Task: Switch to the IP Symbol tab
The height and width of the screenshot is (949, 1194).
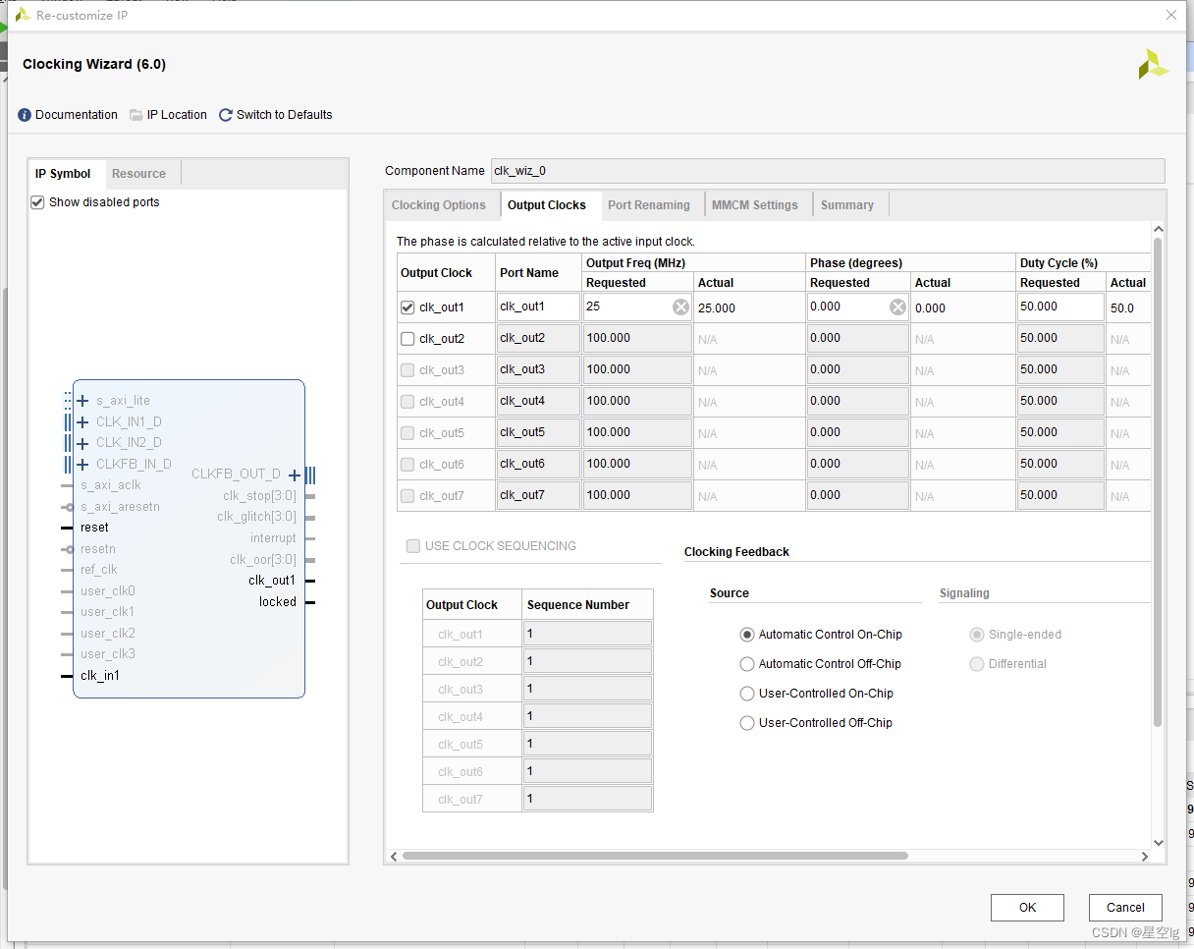Action: pyautogui.click(x=63, y=174)
